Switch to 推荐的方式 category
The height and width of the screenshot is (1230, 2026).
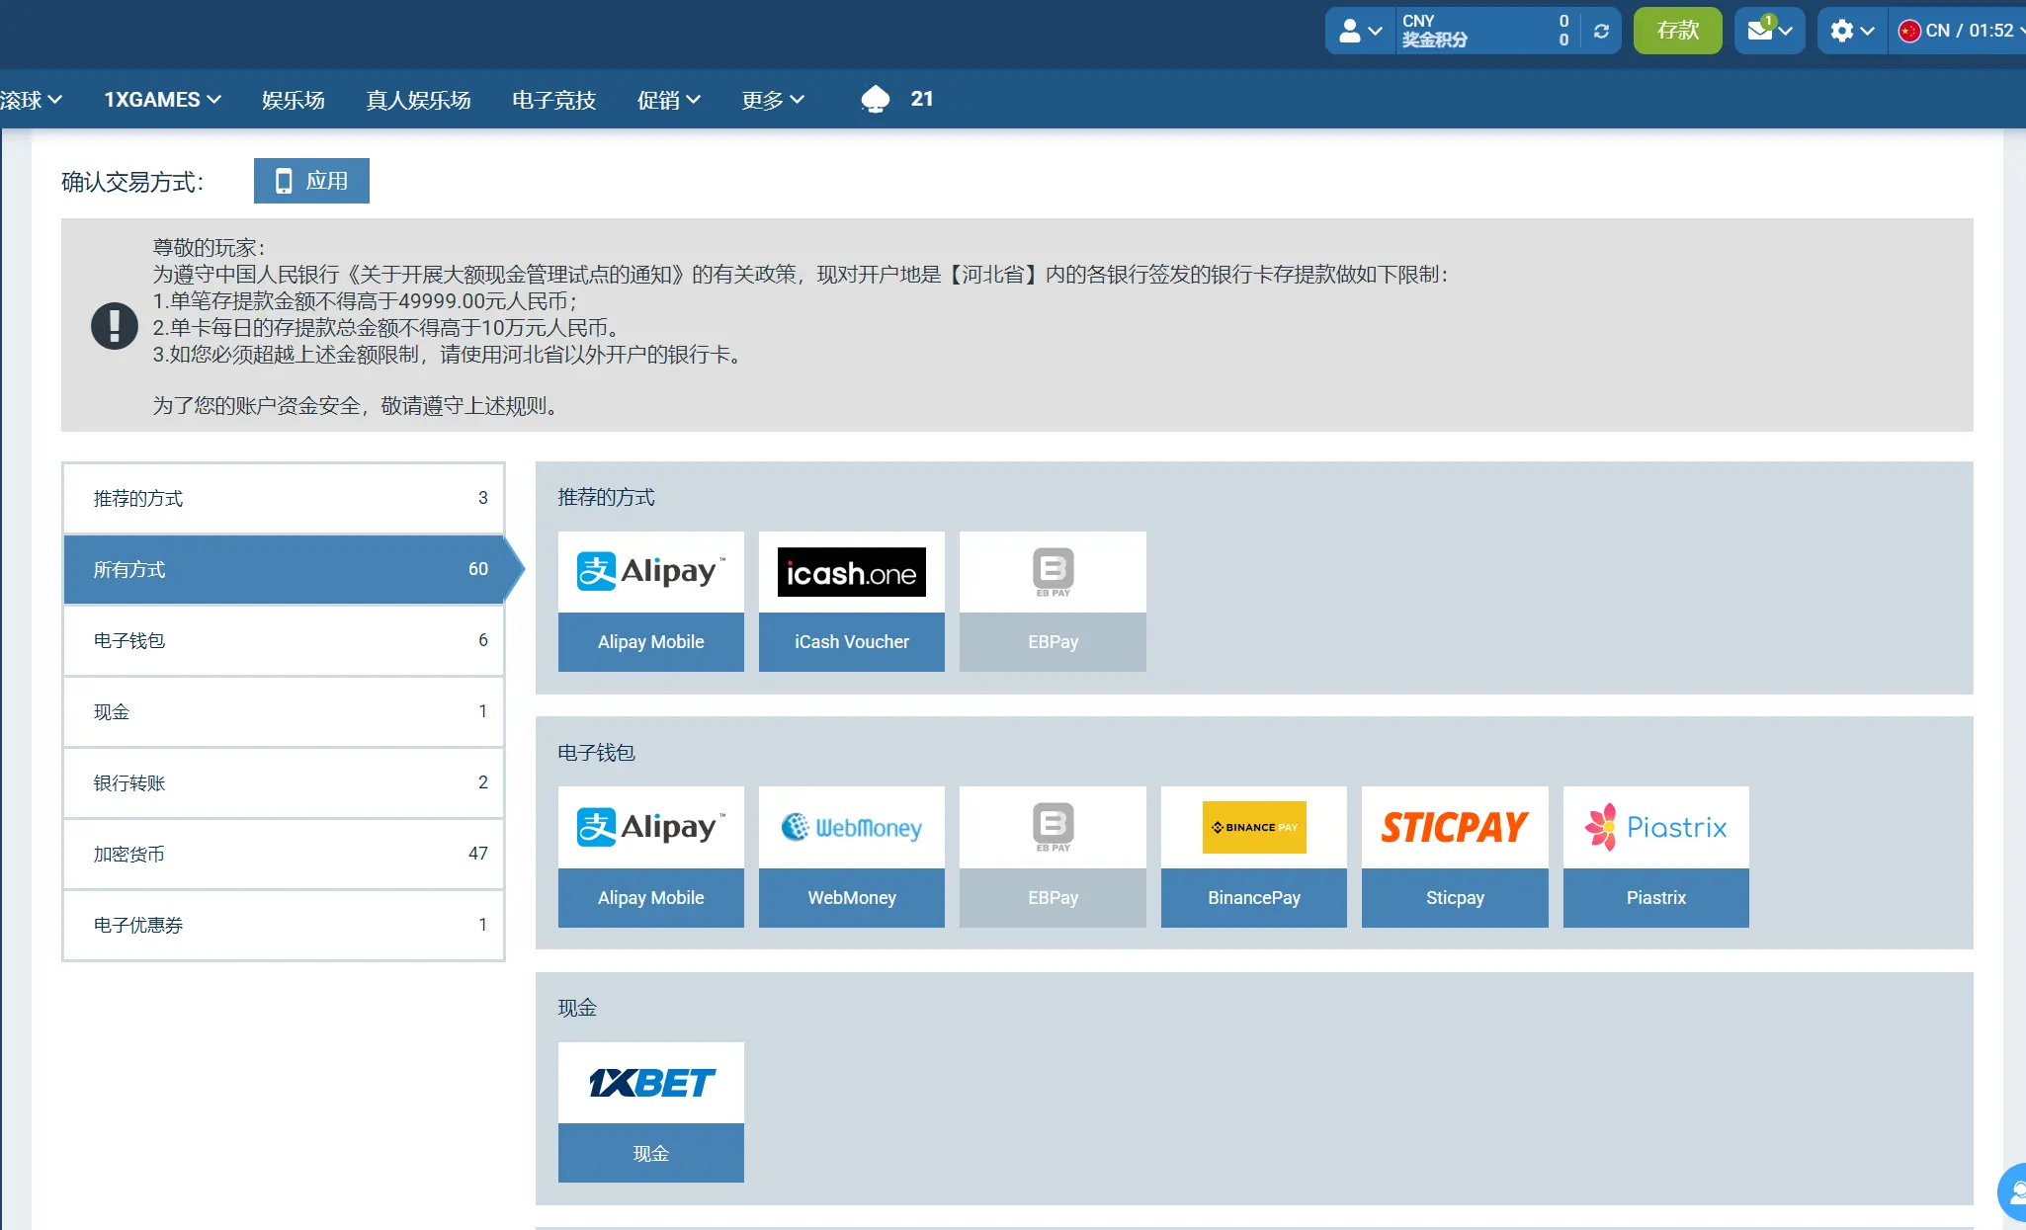(284, 498)
